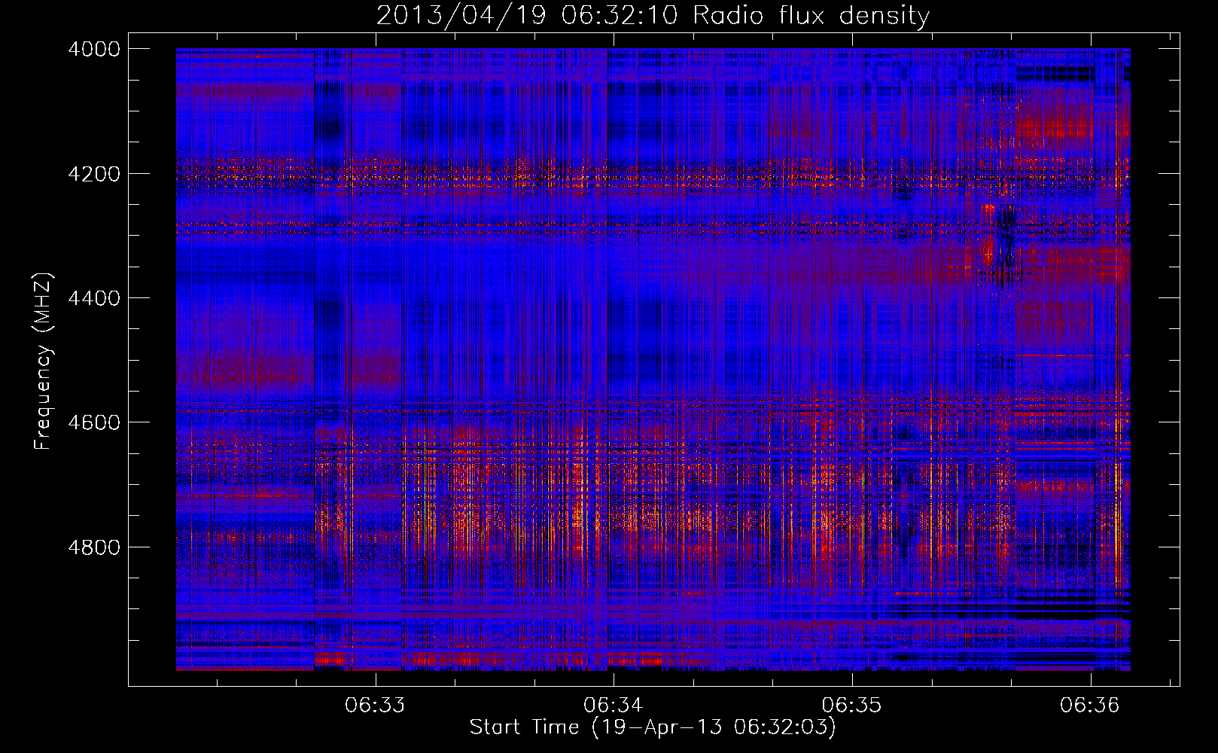The height and width of the screenshot is (753, 1218).
Task: Click the 06:34 time tick label
Action: pos(614,705)
